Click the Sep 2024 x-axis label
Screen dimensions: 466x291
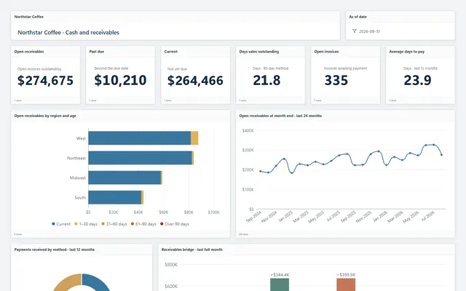point(254,217)
